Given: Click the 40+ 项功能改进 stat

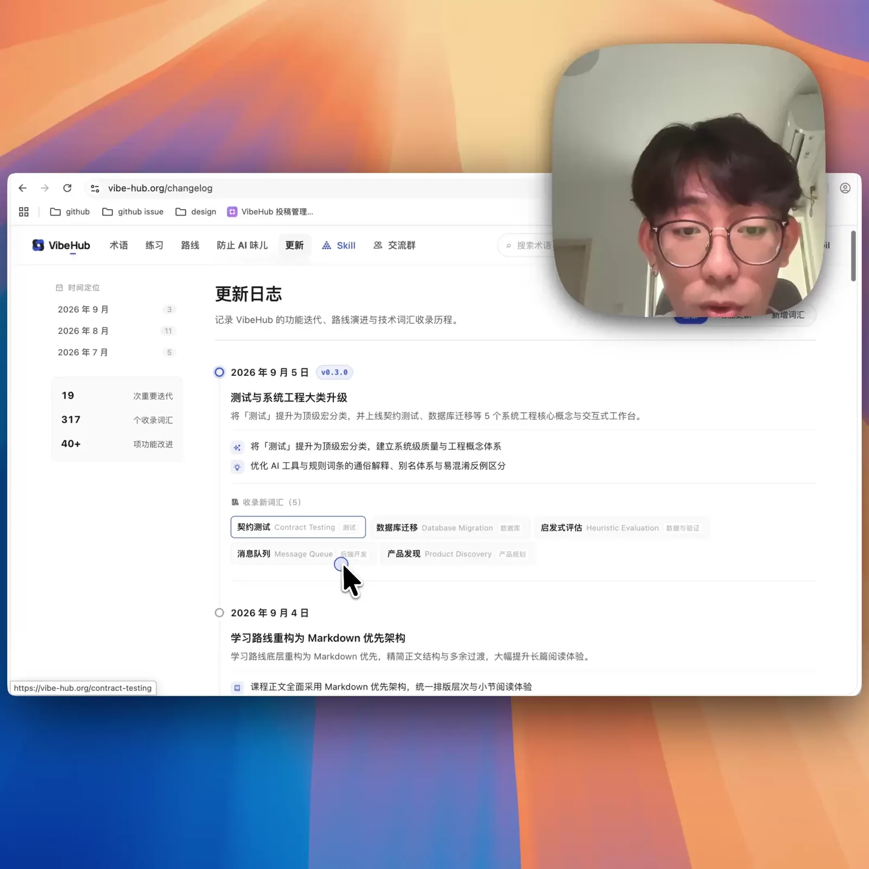Looking at the screenshot, I should point(117,444).
